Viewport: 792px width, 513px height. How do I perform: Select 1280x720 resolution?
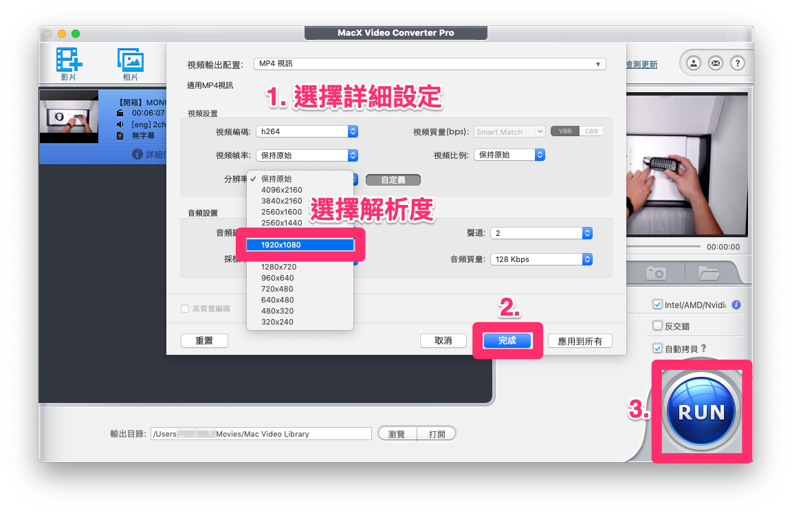[x=300, y=267]
